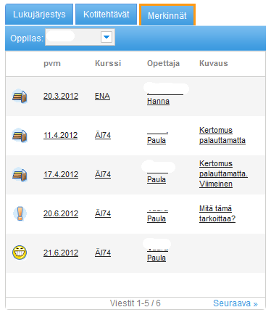Click the book icon for the 20.3.2012 entry
271x315 pixels.
[x=20, y=97]
